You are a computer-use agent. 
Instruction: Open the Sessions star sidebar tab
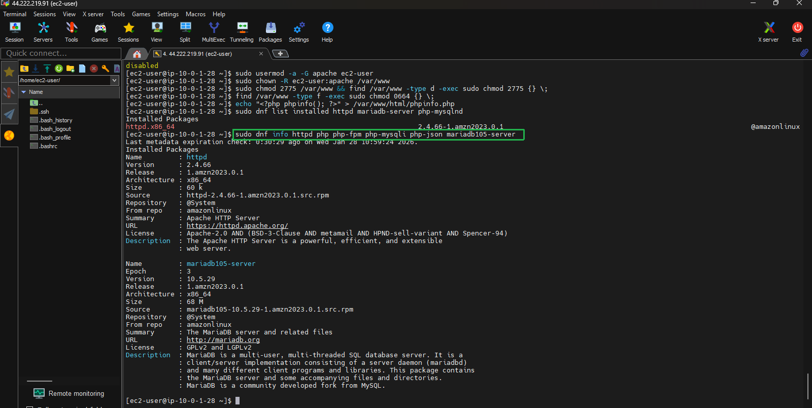[9, 72]
